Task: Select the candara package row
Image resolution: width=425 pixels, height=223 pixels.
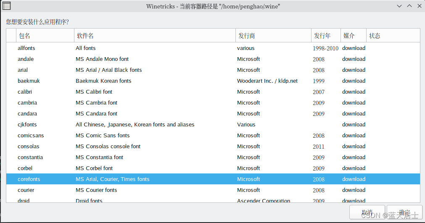Action: pos(213,114)
